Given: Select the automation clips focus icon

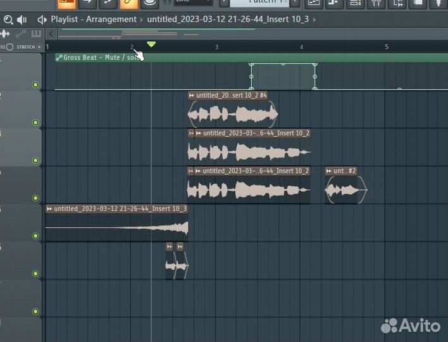Looking at the screenshot, I should coord(21,33).
